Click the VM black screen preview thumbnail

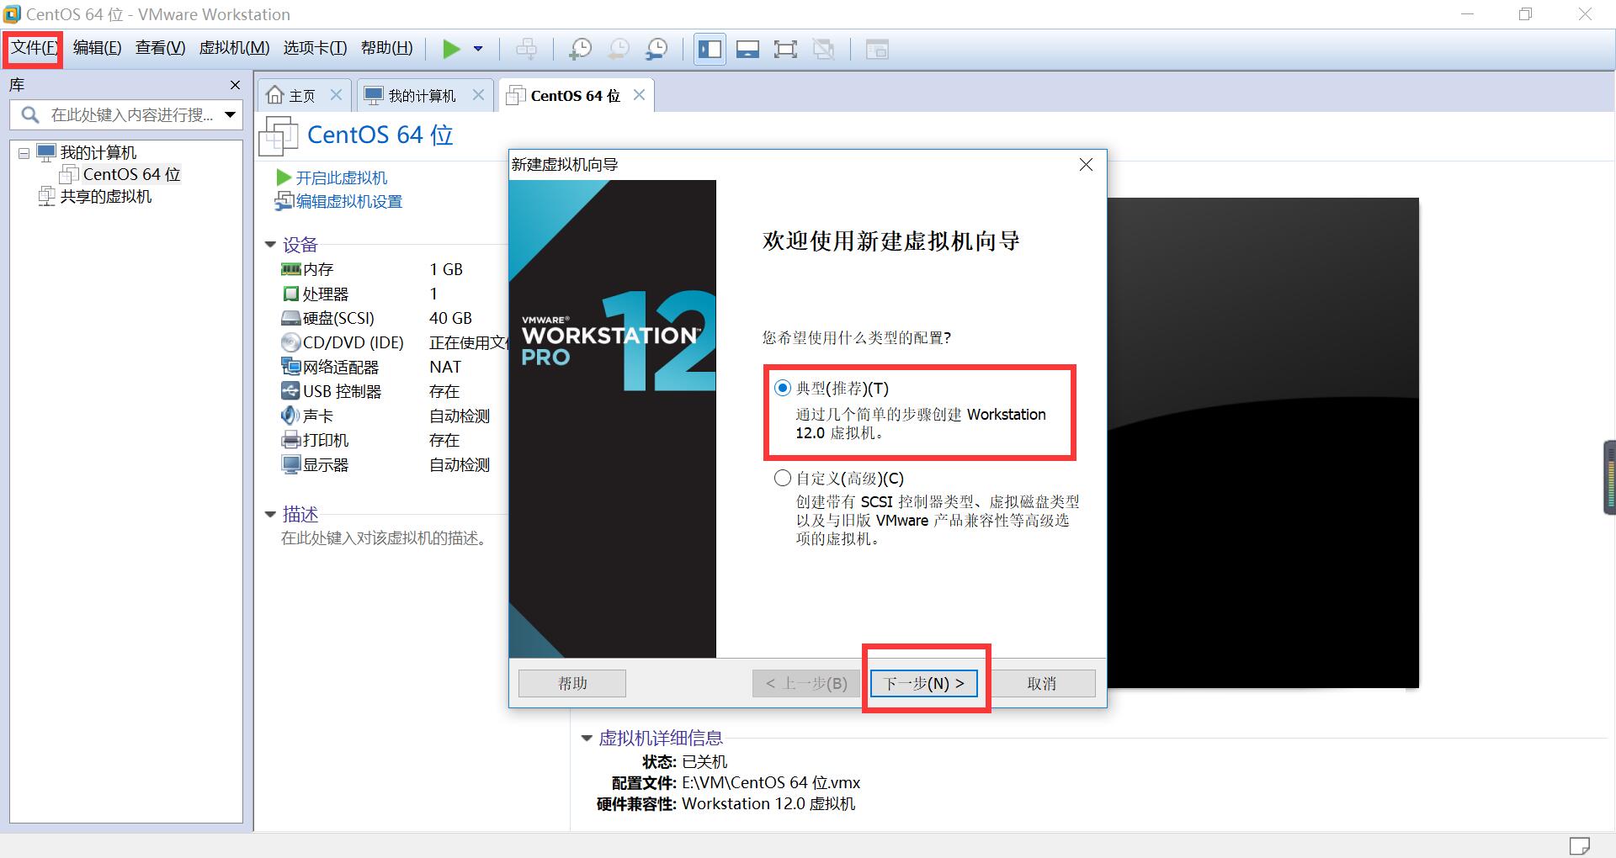1262,442
